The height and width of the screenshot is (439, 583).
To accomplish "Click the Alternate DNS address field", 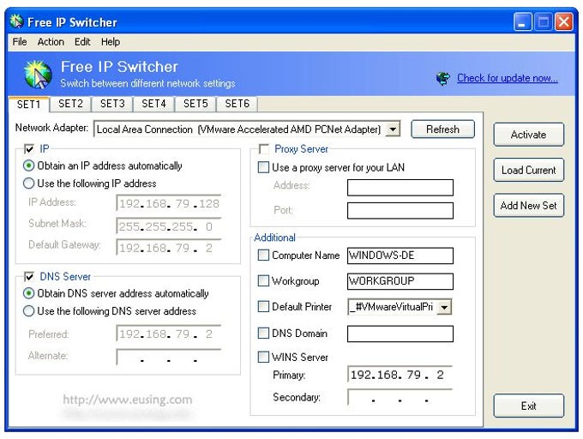I will tap(169, 358).
